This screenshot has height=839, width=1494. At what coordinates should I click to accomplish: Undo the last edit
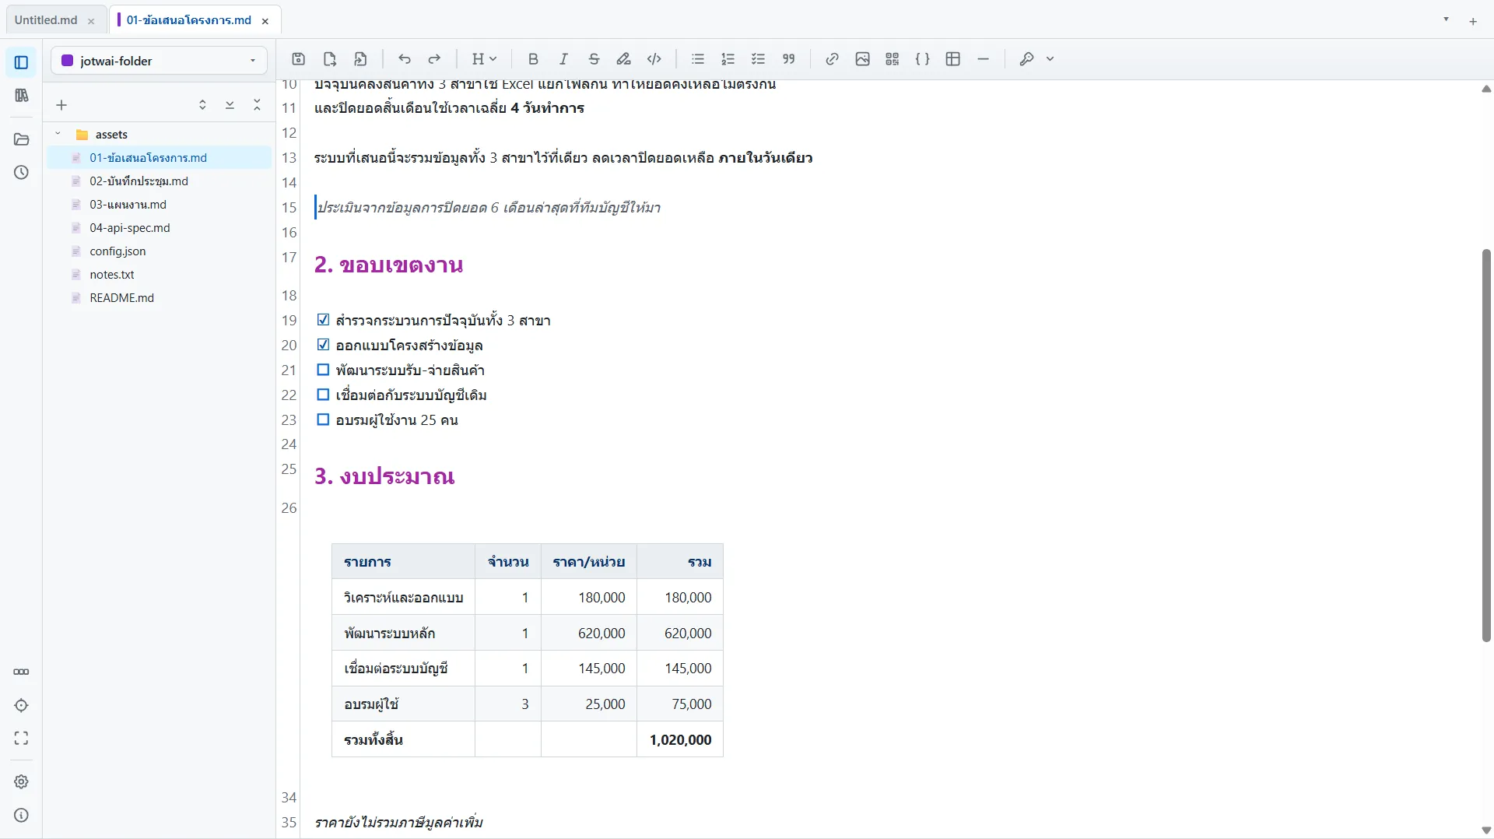(405, 59)
